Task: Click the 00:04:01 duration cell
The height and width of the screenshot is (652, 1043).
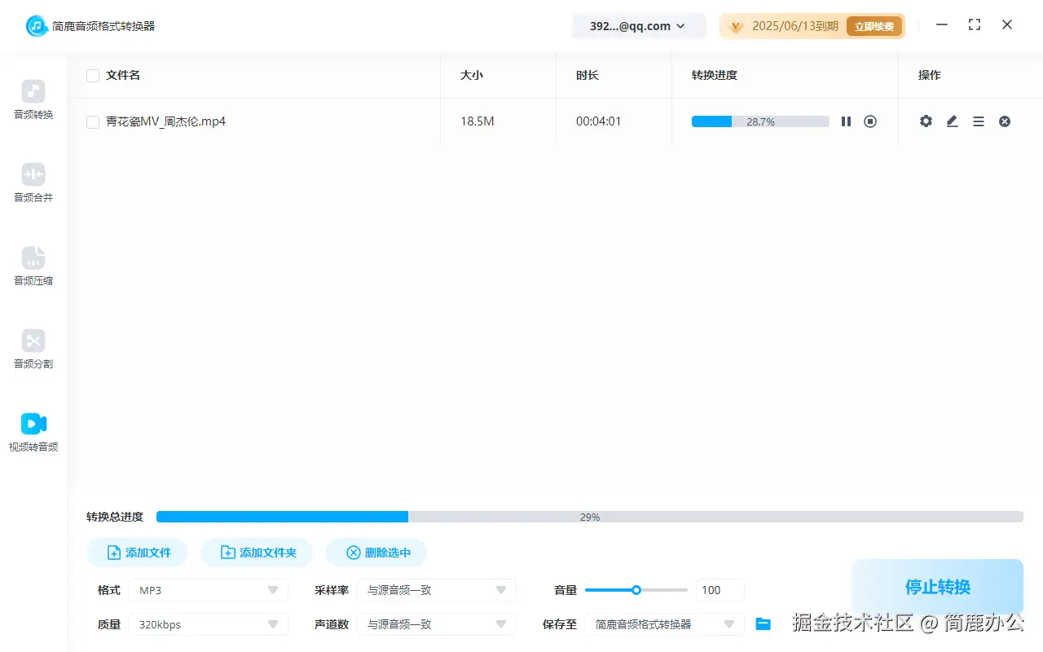Action: point(599,121)
